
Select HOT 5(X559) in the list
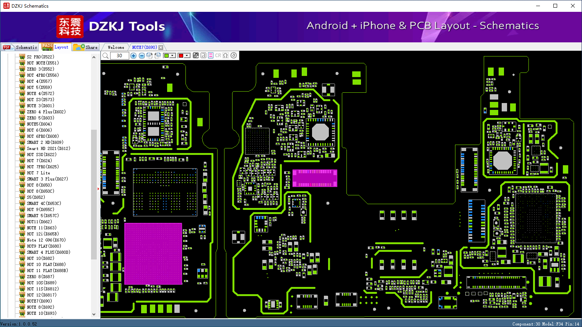tap(39, 87)
